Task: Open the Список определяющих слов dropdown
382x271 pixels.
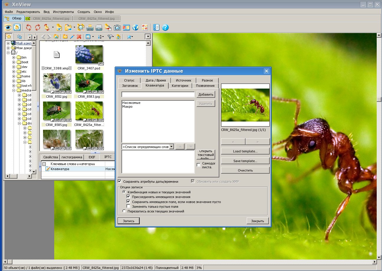Action: click(x=171, y=147)
